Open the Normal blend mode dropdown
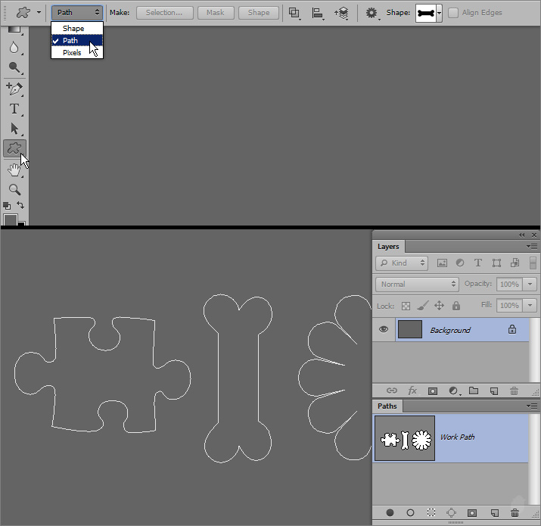 [x=418, y=284]
